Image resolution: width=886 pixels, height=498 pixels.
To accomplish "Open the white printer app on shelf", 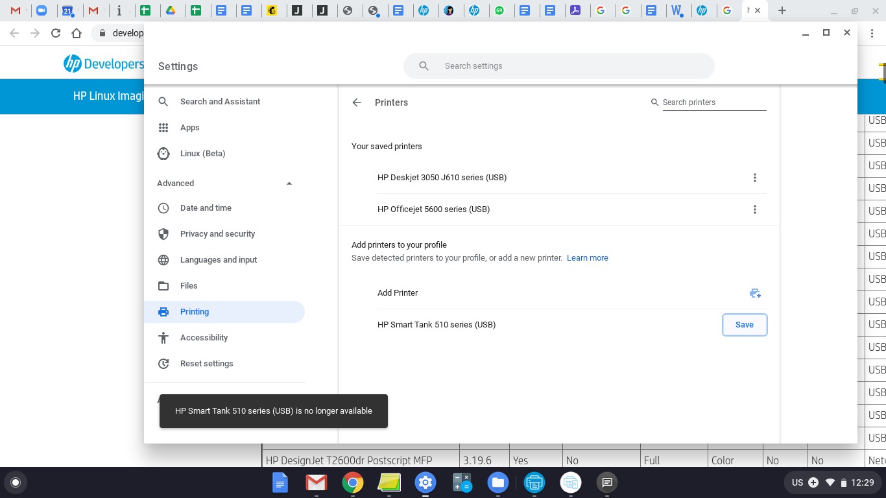I will (571, 482).
